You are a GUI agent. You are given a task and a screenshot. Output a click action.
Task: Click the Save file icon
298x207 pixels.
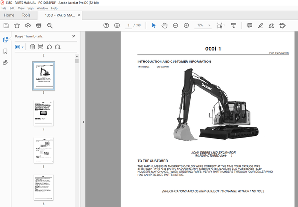click(x=6, y=25)
